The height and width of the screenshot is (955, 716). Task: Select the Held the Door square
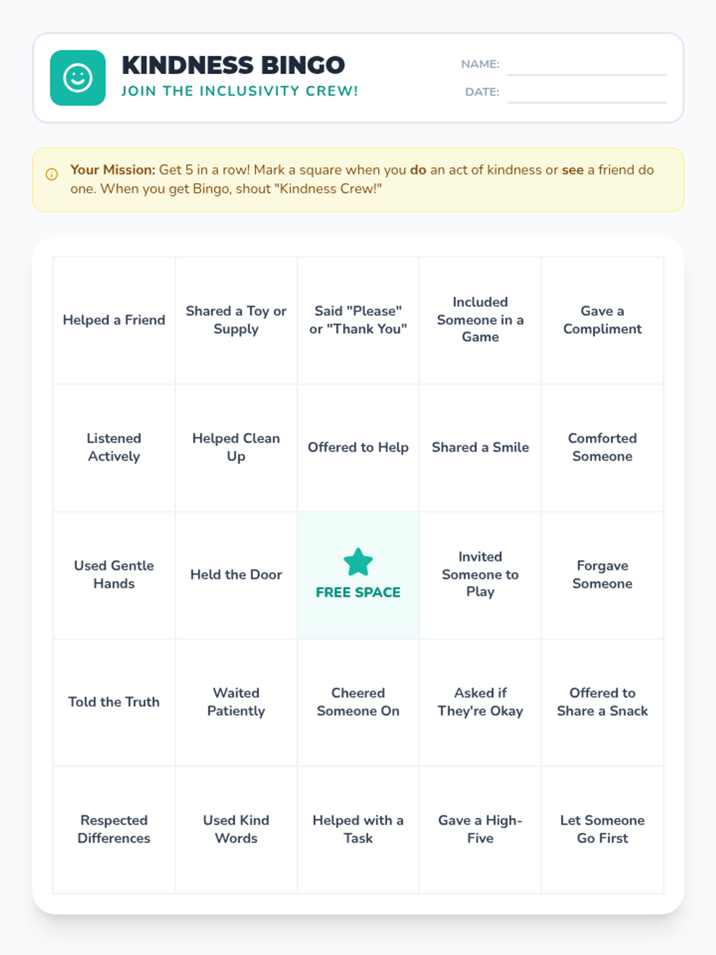coord(236,575)
